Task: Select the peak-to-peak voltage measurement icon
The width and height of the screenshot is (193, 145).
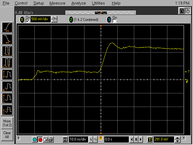Action: (7, 75)
